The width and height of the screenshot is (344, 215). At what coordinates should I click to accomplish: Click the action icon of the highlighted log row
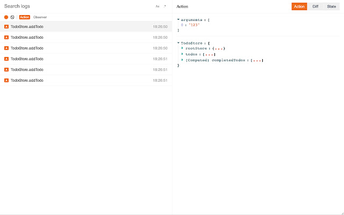tap(6, 26)
